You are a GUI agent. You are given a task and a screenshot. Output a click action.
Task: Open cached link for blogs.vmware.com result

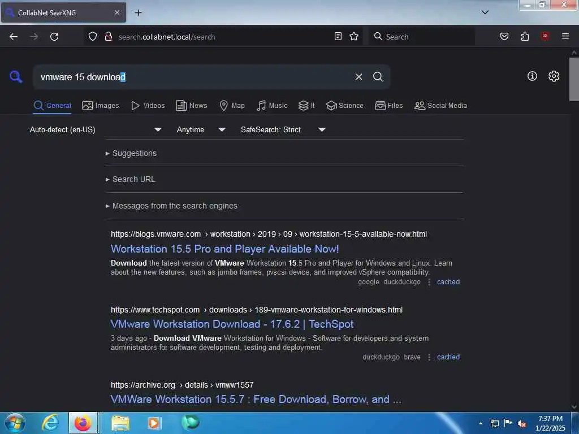coord(448,282)
